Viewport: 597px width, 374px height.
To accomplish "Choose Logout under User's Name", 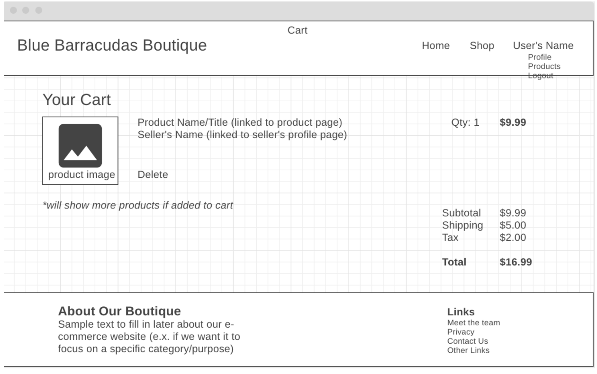I will [x=541, y=75].
